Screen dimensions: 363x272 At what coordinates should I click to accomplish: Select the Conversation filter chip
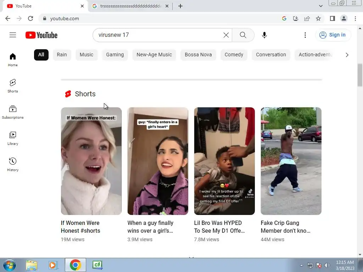point(271,55)
